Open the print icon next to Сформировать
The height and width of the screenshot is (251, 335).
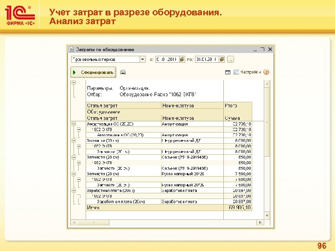(123, 72)
